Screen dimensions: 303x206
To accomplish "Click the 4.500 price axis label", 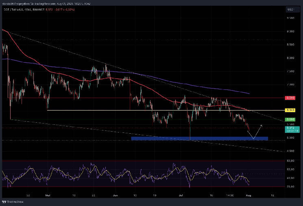I will tap(290, 151).
